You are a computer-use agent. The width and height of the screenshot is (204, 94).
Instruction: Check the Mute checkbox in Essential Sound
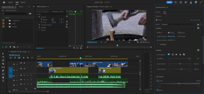[x=158, y=90]
